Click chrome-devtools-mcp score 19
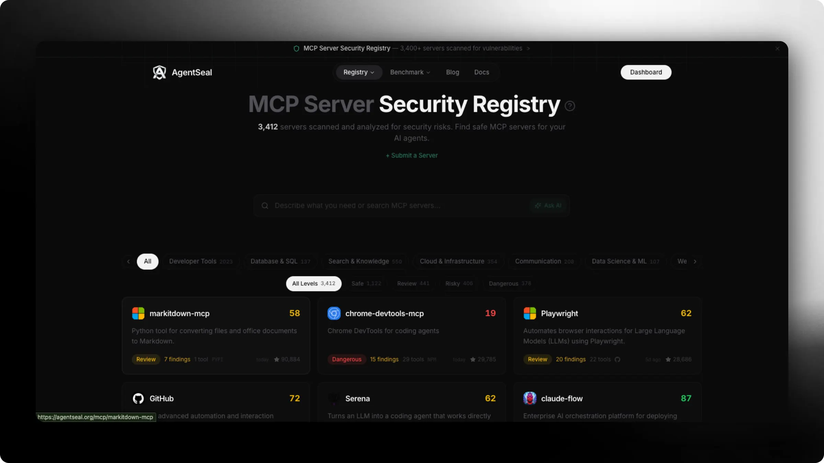Image resolution: width=824 pixels, height=463 pixels. pyautogui.click(x=490, y=313)
